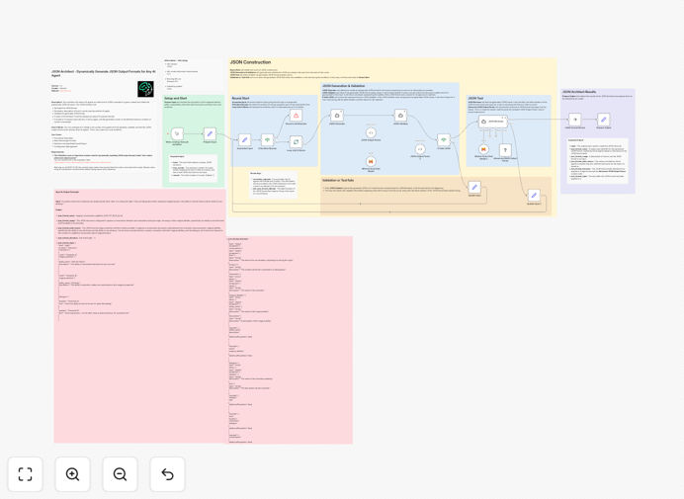Select the pencil Prepare Input node in Setup and Start
Viewport: 684px width, 499px height.
coord(210,133)
